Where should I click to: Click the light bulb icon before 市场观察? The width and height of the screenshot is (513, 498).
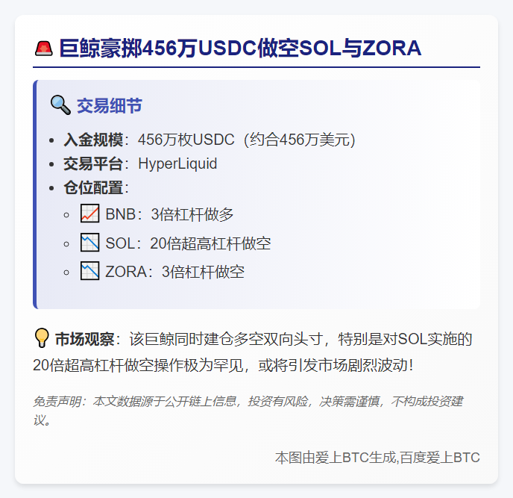[42, 338]
